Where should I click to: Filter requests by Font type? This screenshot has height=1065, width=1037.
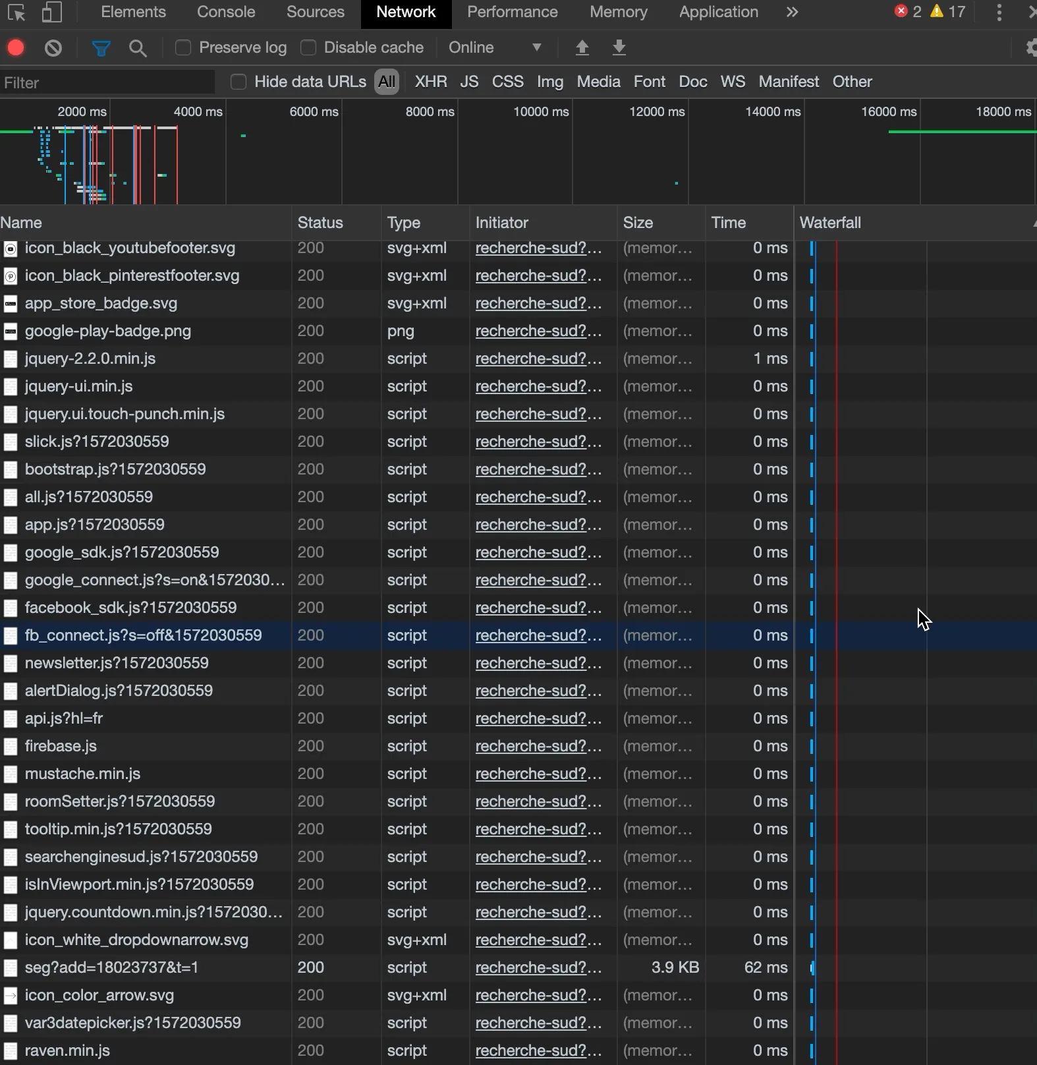(650, 82)
